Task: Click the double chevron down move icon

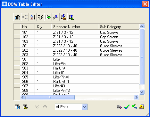Action: click(x=37, y=107)
